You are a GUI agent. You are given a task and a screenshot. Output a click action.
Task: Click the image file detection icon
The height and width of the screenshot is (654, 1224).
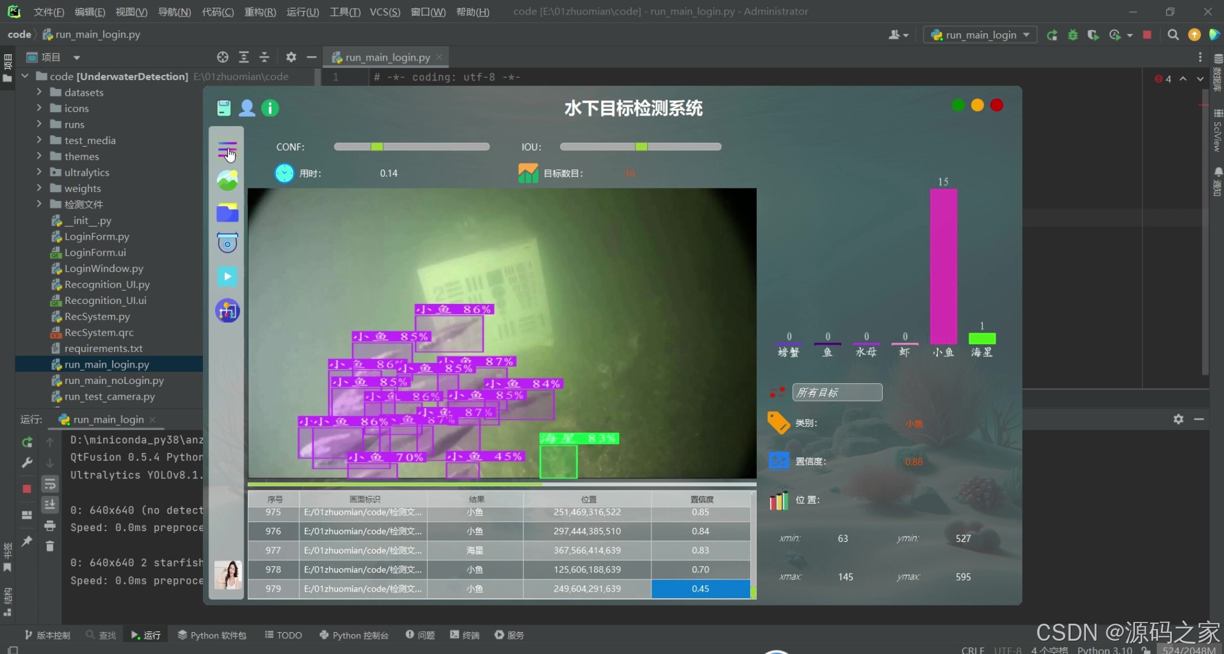tap(227, 180)
